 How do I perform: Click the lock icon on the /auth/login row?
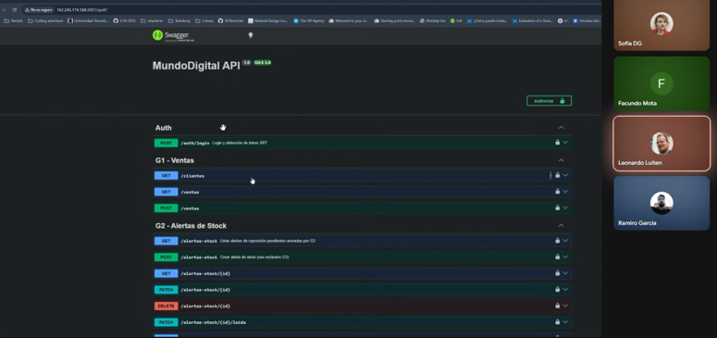coord(558,143)
